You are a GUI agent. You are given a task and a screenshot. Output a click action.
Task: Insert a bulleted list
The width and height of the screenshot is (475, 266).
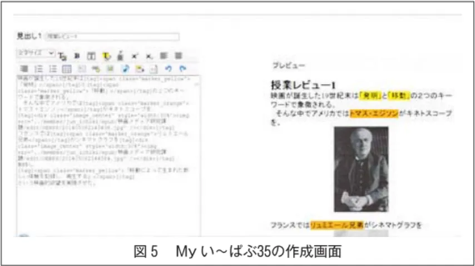click(53, 69)
